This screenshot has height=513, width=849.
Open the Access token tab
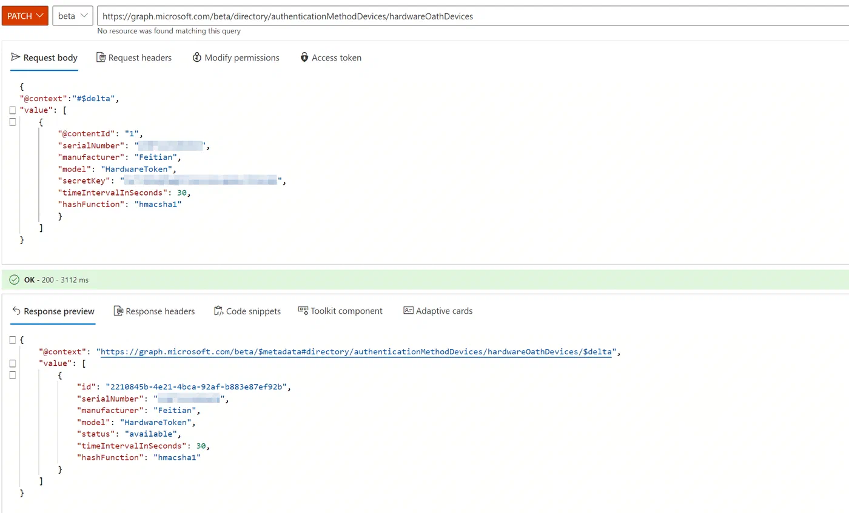[x=331, y=58]
